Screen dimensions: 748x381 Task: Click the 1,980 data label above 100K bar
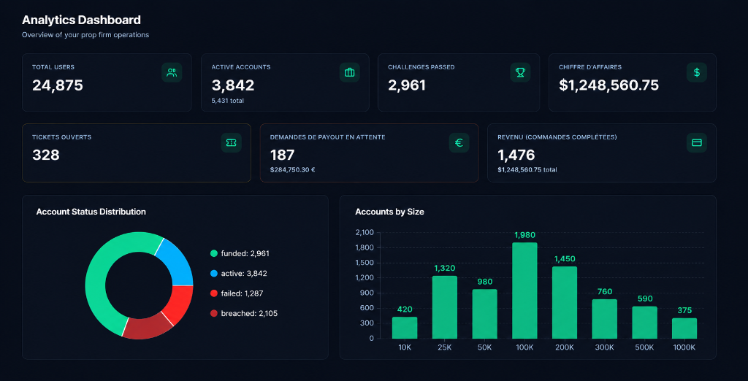[524, 235]
